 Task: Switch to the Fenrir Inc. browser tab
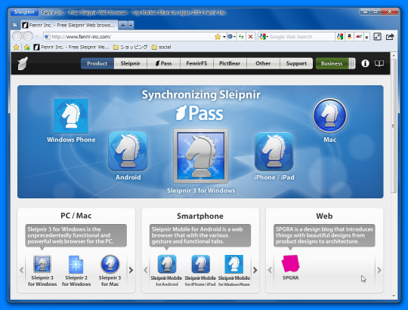[x=70, y=25]
